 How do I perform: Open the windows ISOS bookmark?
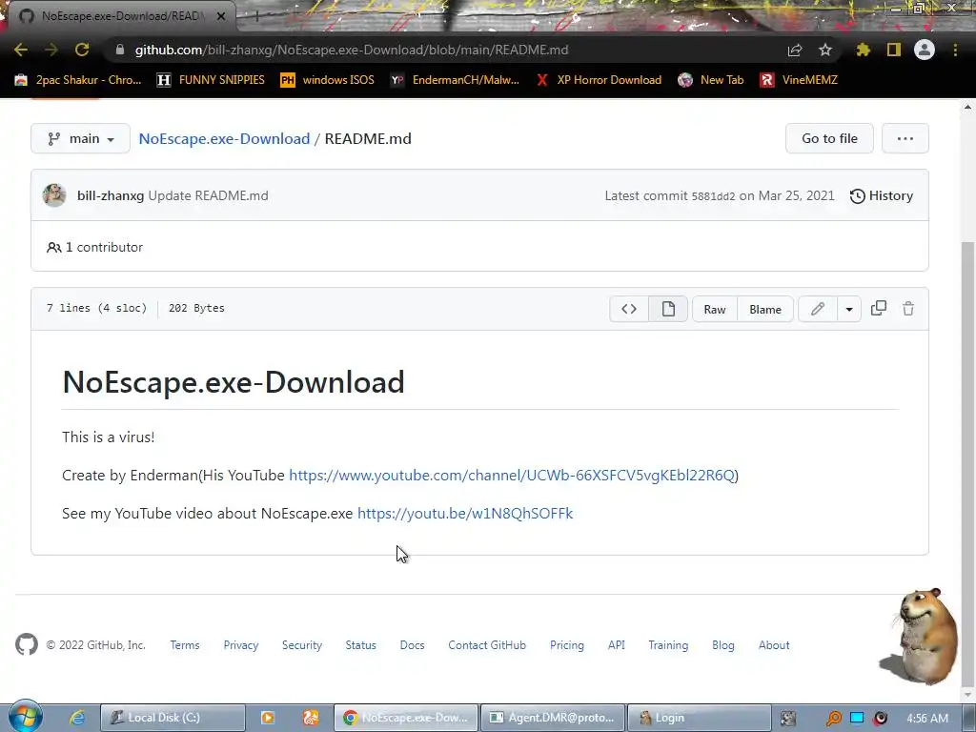tap(328, 80)
